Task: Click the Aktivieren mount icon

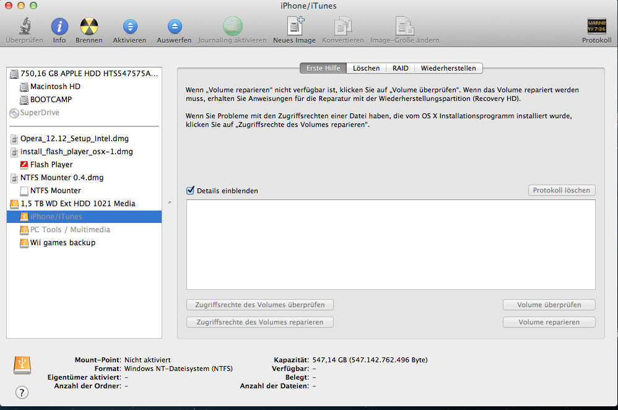Action: point(129,27)
